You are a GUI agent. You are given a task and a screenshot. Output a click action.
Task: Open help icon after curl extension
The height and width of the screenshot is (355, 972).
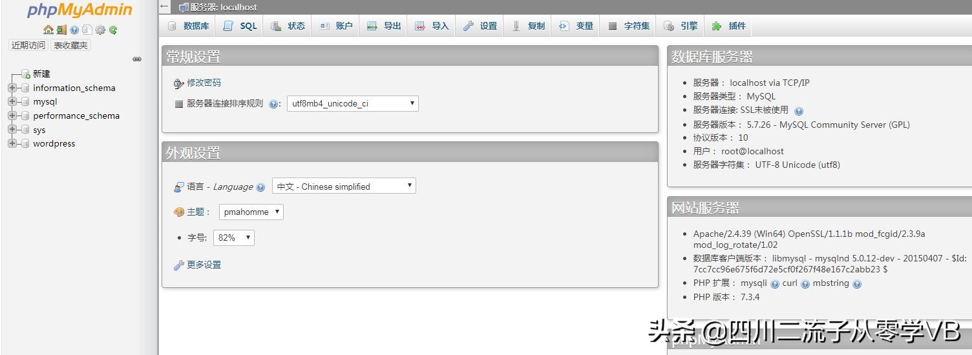point(805,284)
